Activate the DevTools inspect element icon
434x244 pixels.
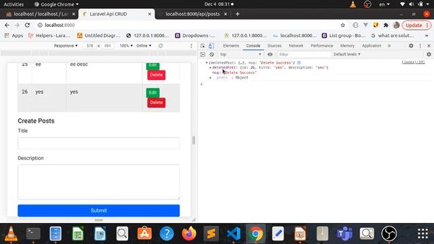click(203, 46)
